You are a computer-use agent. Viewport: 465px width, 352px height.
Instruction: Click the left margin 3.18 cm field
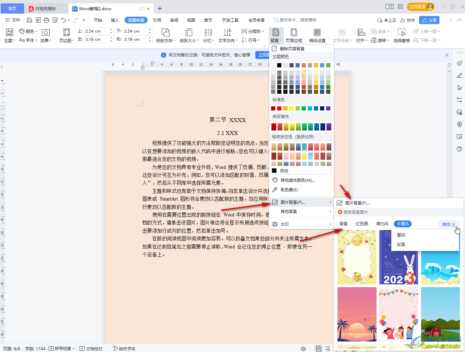pyautogui.click(x=97, y=39)
